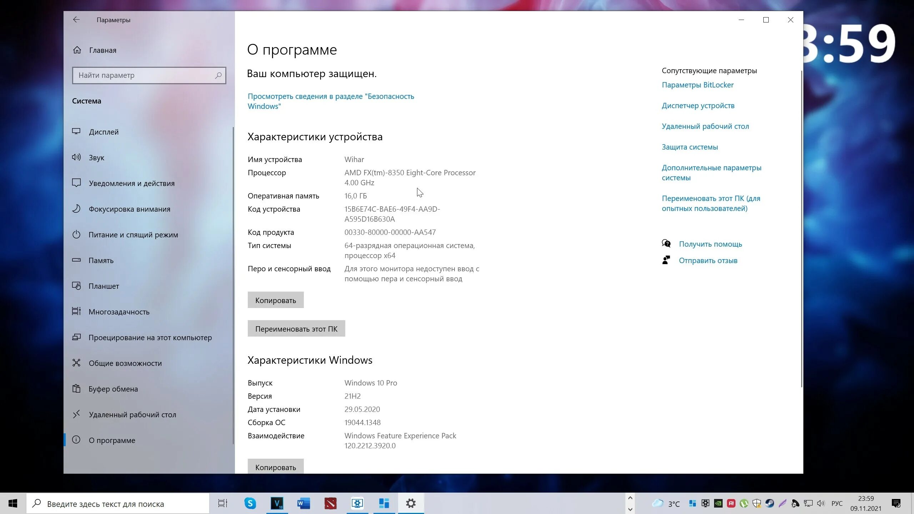
Task: Click the search magnifier in Найти параметр
Action: (x=218, y=75)
